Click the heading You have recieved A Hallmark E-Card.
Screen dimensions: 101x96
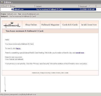pyautogui.click(x=25, y=31)
